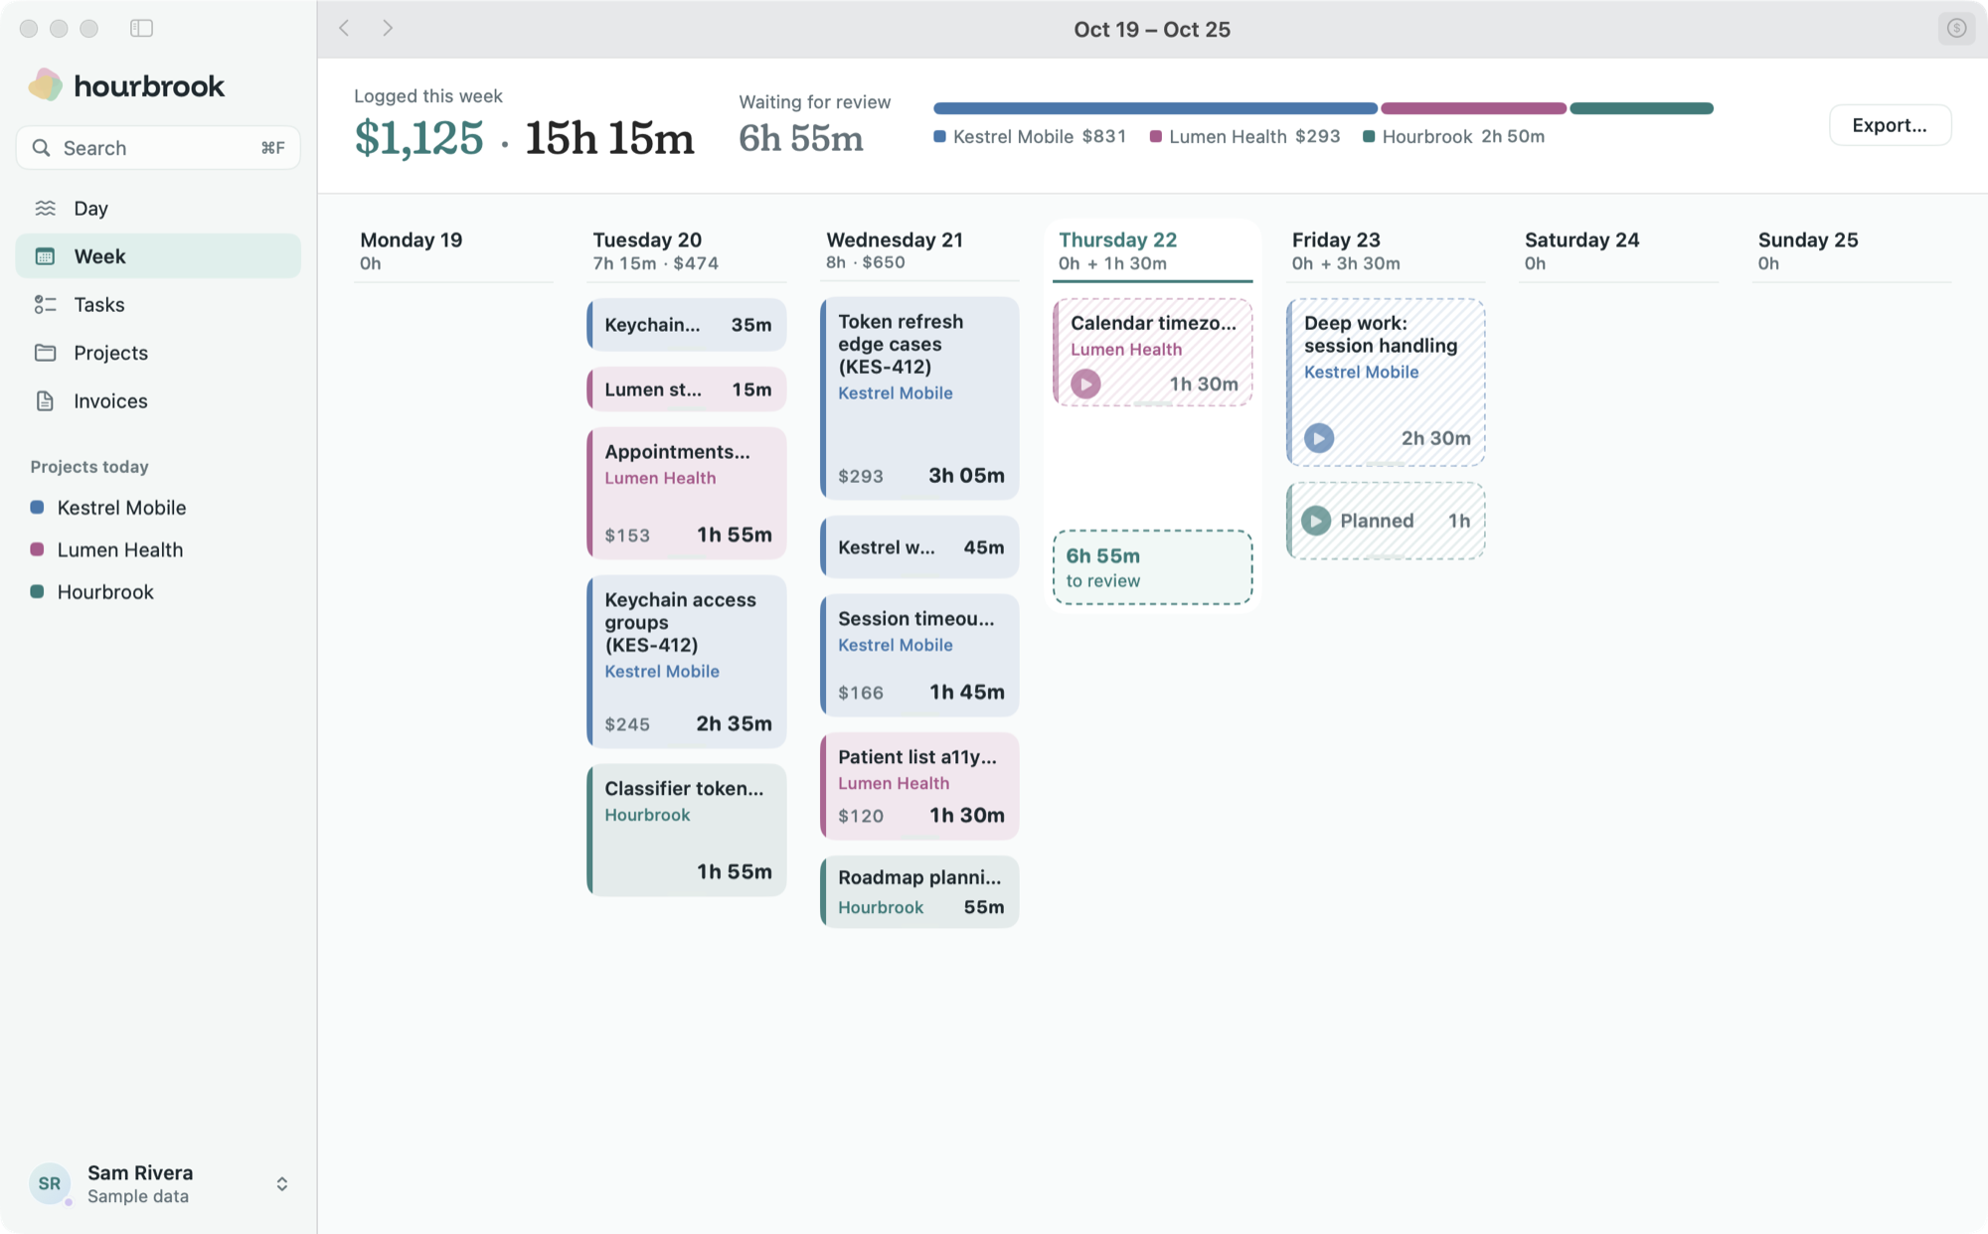The width and height of the screenshot is (1988, 1234).
Task: Click the Invoices document icon
Action: (x=45, y=400)
